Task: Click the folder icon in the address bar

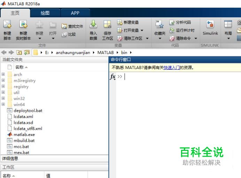Action: (x=36, y=52)
